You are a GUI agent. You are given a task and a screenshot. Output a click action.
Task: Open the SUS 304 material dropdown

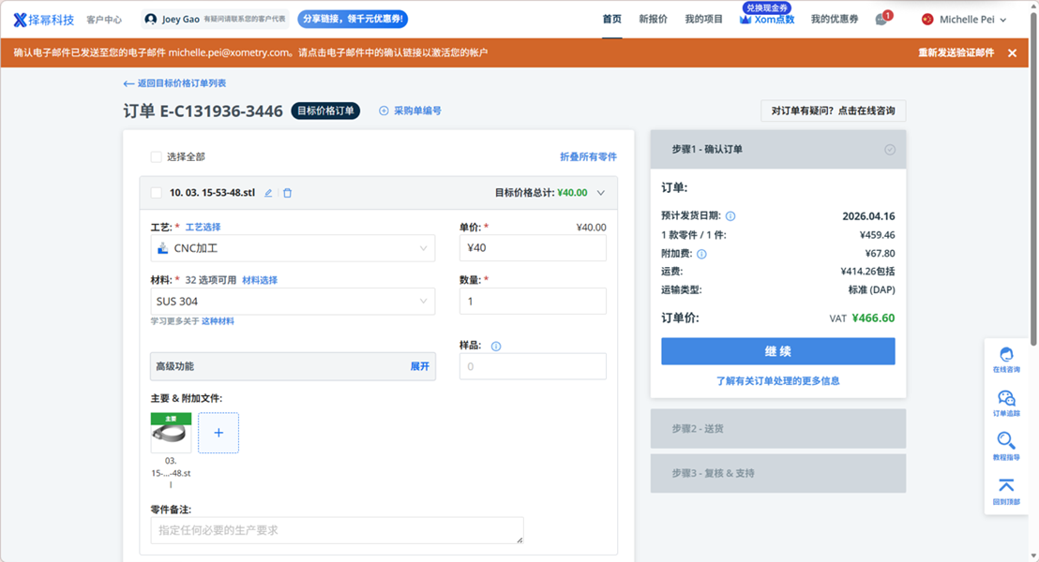point(293,302)
